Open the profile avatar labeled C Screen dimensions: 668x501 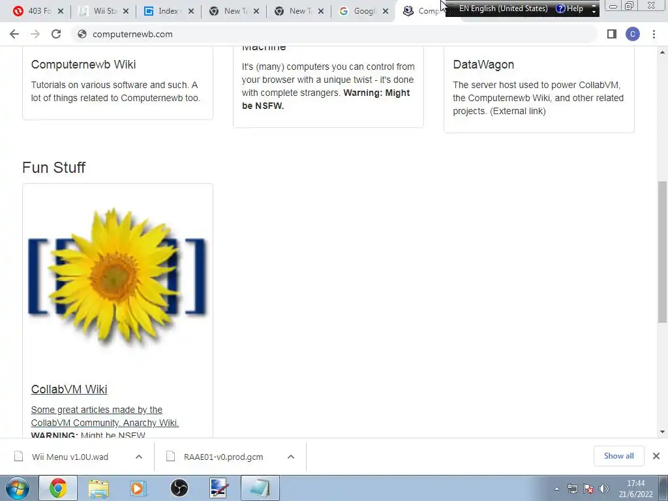(x=633, y=34)
